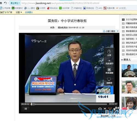Open the UC社区 bookmark

[121, 8]
